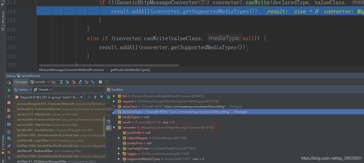Expand supportedMediaTypes ArrayList
Viewport: 364px width, 163px height.
click(x=119, y=159)
